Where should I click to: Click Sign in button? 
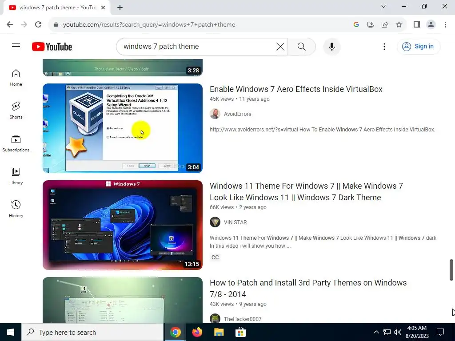pos(419,46)
